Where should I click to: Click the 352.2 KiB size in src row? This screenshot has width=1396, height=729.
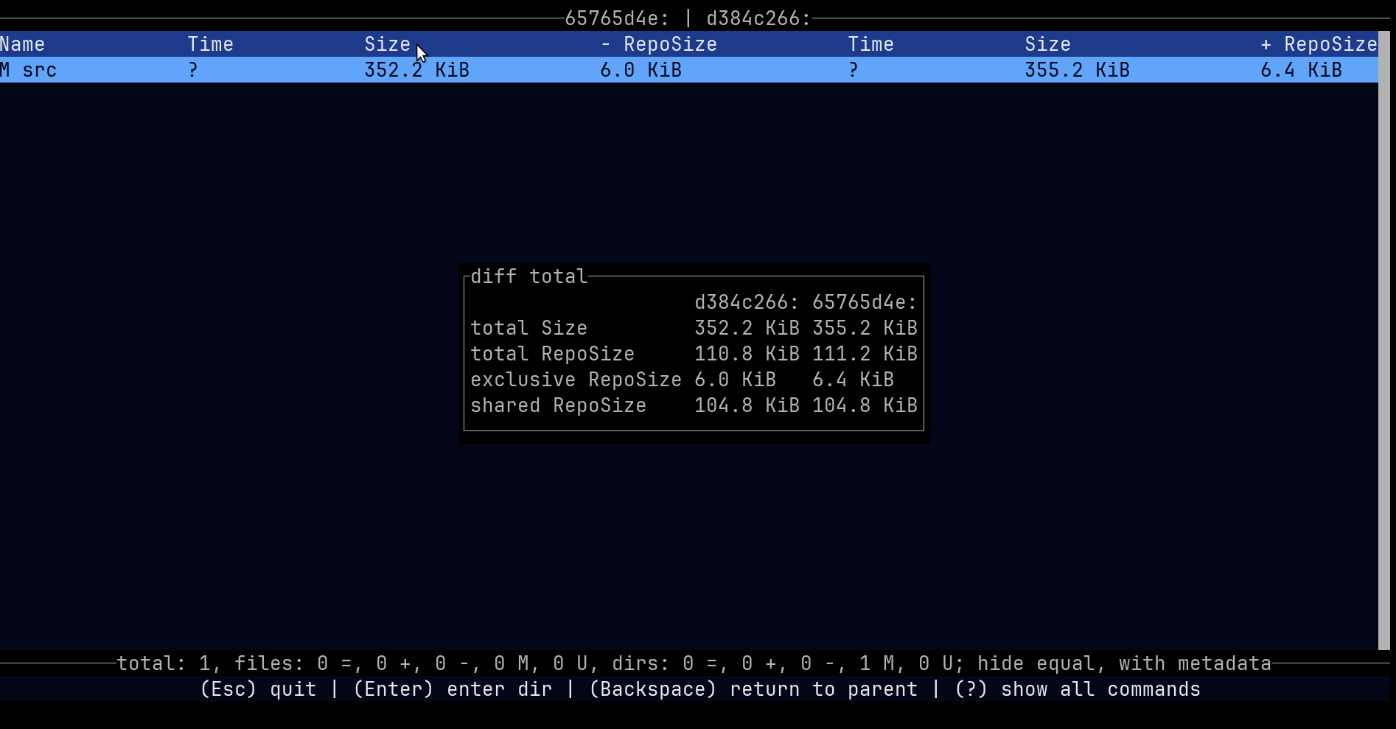pos(416,70)
